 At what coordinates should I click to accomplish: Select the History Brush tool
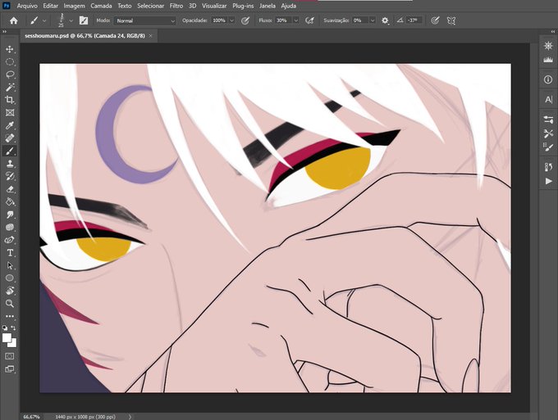(10, 177)
